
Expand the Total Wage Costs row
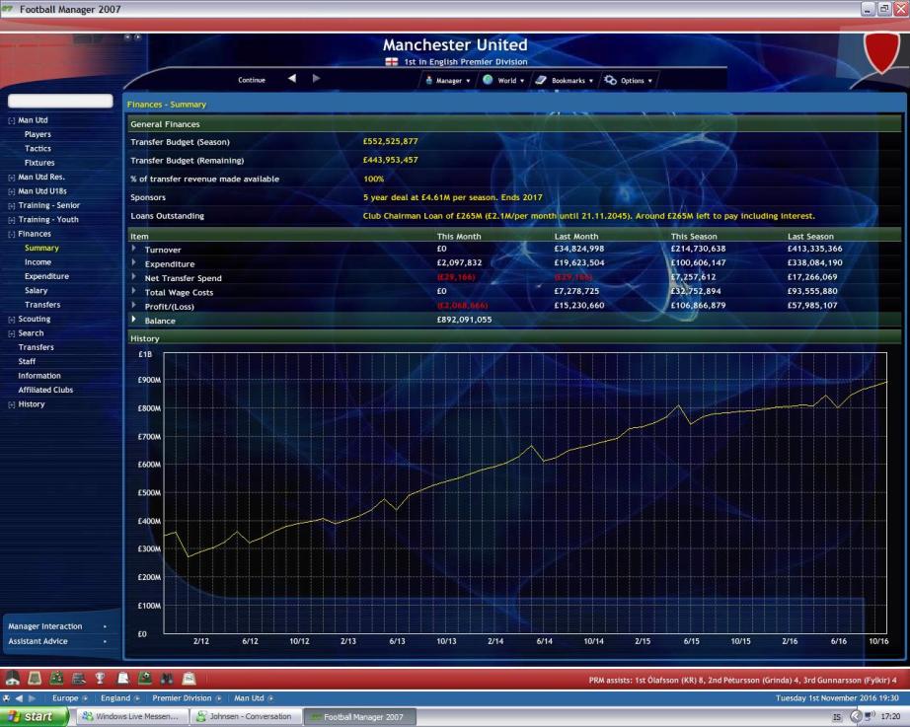(x=134, y=291)
